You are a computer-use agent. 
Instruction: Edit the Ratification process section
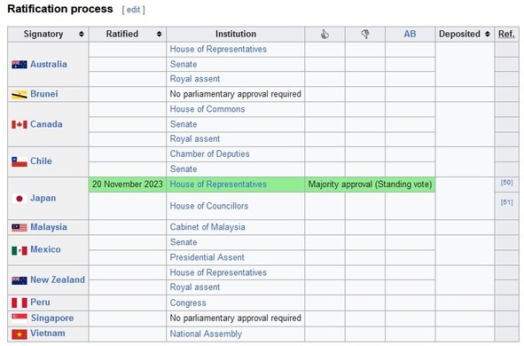(x=133, y=10)
